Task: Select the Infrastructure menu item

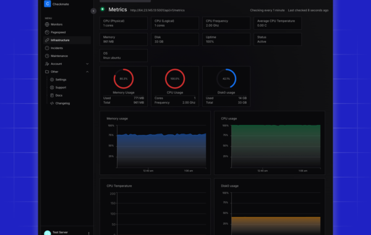Action: pyautogui.click(x=67, y=40)
